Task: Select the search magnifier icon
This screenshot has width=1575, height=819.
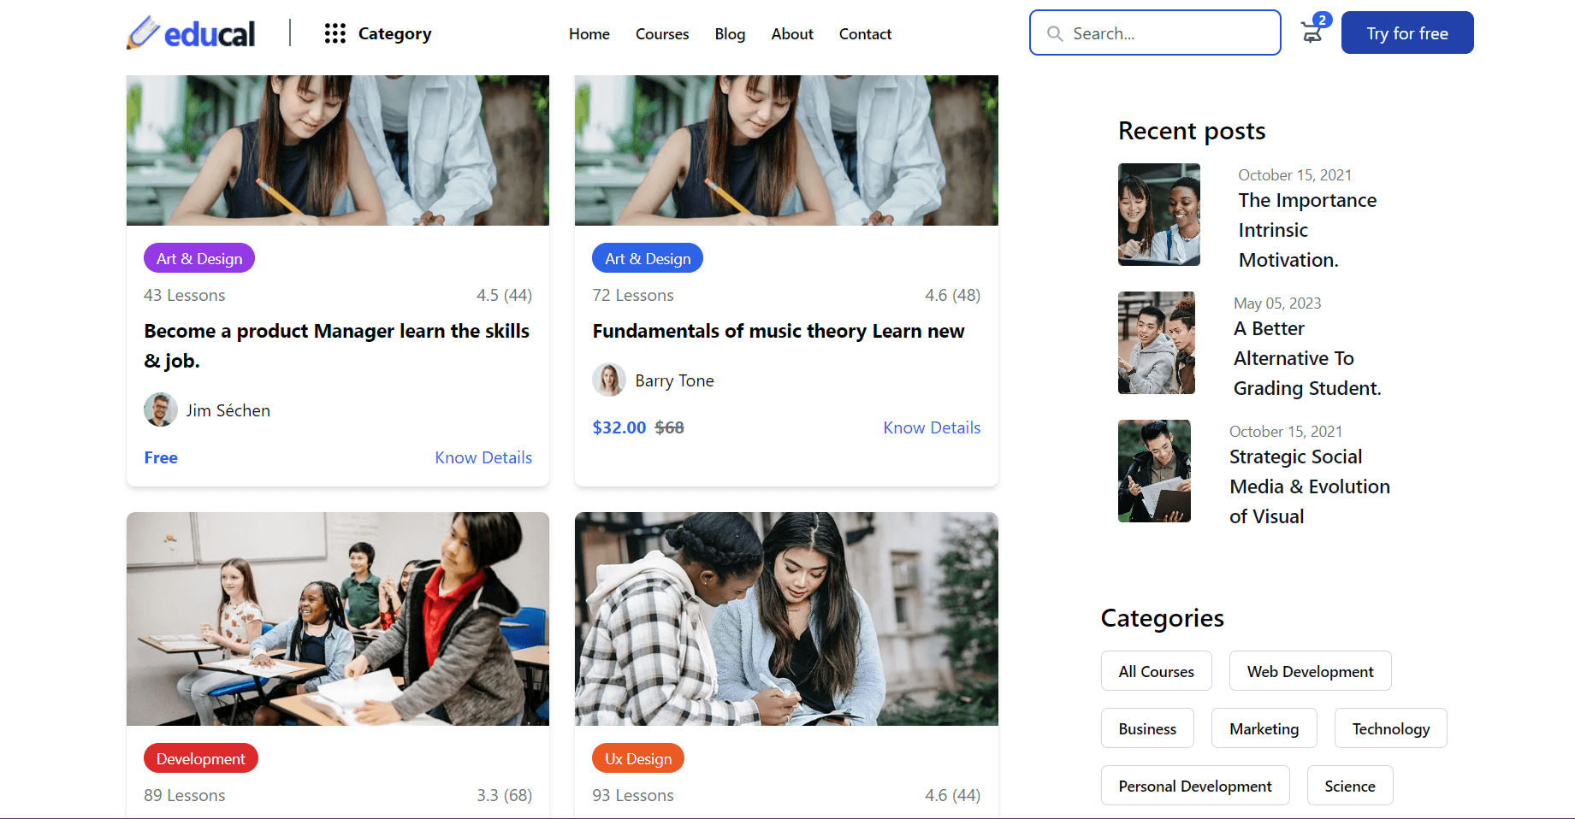Action: click(1055, 32)
